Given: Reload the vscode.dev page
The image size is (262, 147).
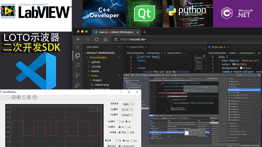Looking at the screenshot, I should pos(96,39).
